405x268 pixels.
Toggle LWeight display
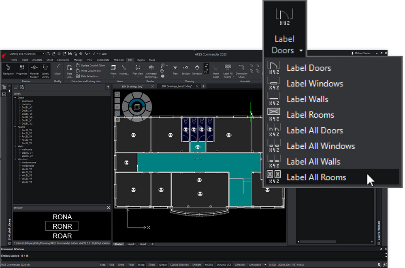pyautogui.click(x=196, y=265)
